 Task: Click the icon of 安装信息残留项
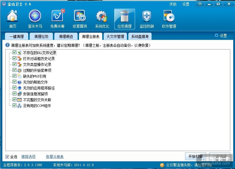click(19, 94)
